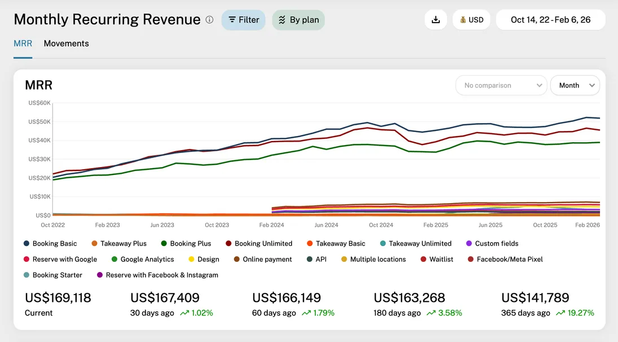Viewport: 618px width, 342px height.
Task: Select the MRR tab
Action: pyautogui.click(x=23, y=43)
